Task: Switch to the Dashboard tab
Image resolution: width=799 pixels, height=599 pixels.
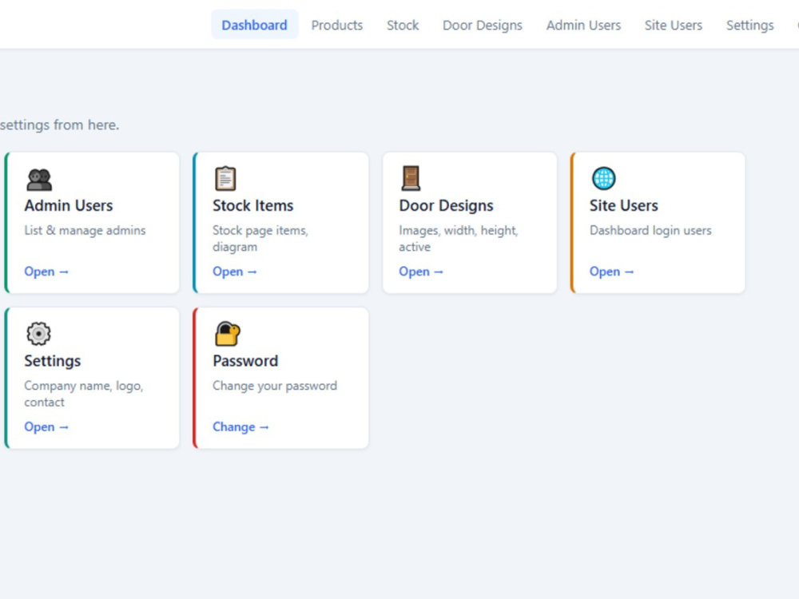Action: tap(254, 25)
